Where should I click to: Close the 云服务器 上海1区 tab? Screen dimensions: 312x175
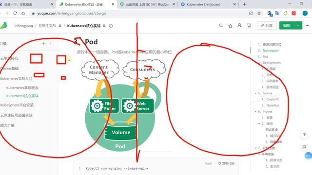pos(174,4)
